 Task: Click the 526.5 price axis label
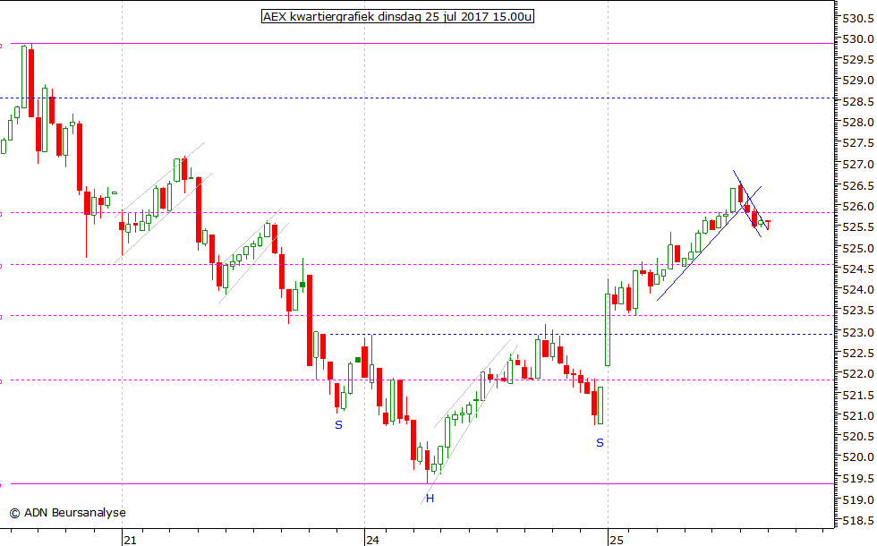point(858,186)
